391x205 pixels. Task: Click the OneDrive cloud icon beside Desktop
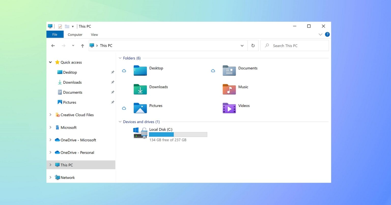(124, 71)
